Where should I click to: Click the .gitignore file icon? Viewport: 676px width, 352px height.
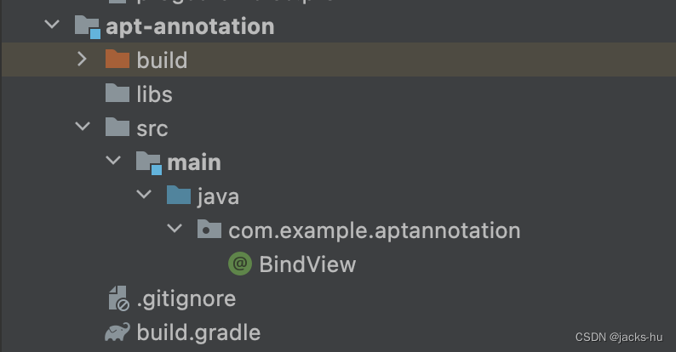point(118,298)
